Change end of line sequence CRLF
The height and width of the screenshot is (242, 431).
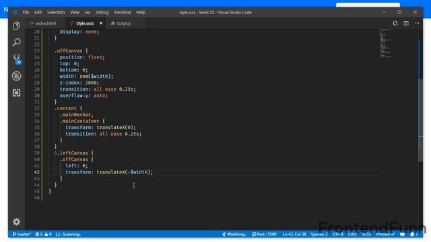tap(352, 234)
